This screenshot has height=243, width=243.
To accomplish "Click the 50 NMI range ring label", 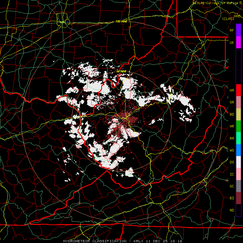I will click(x=121, y=71).
